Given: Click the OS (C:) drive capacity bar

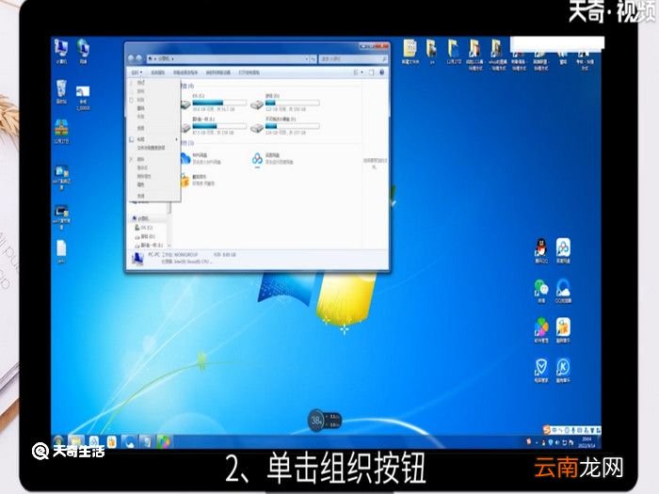Looking at the screenshot, I should point(219,102).
